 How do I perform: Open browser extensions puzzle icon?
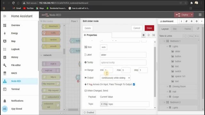(x=192, y=3)
